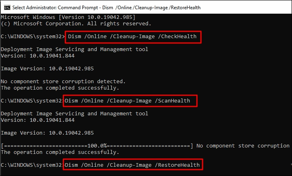Click second 'Image Version: 10.0.19042.985' line under ScanHealth
Viewport: 292px width, 176px height.
[47, 133]
